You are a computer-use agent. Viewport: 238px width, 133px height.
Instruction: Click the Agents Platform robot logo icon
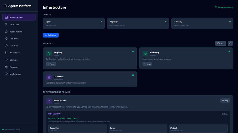5,6
